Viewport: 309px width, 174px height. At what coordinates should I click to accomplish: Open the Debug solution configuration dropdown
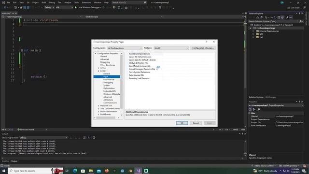tap(49, 8)
